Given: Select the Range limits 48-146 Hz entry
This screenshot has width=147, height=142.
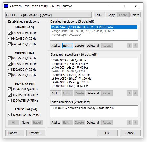Looking at the screenshot, I should point(94,31).
